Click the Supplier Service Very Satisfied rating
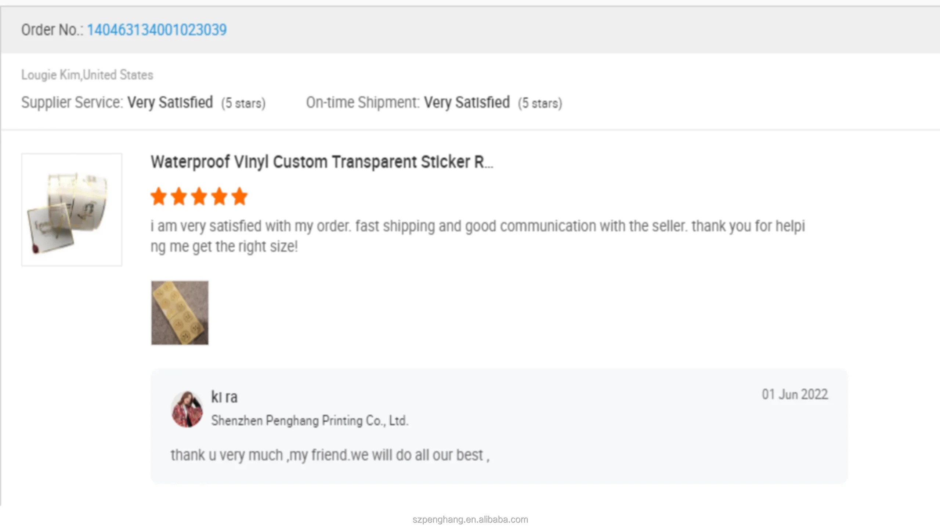 pyautogui.click(x=170, y=103)
